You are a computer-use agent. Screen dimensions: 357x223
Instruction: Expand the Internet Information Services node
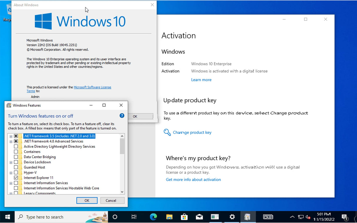[11, 183]
